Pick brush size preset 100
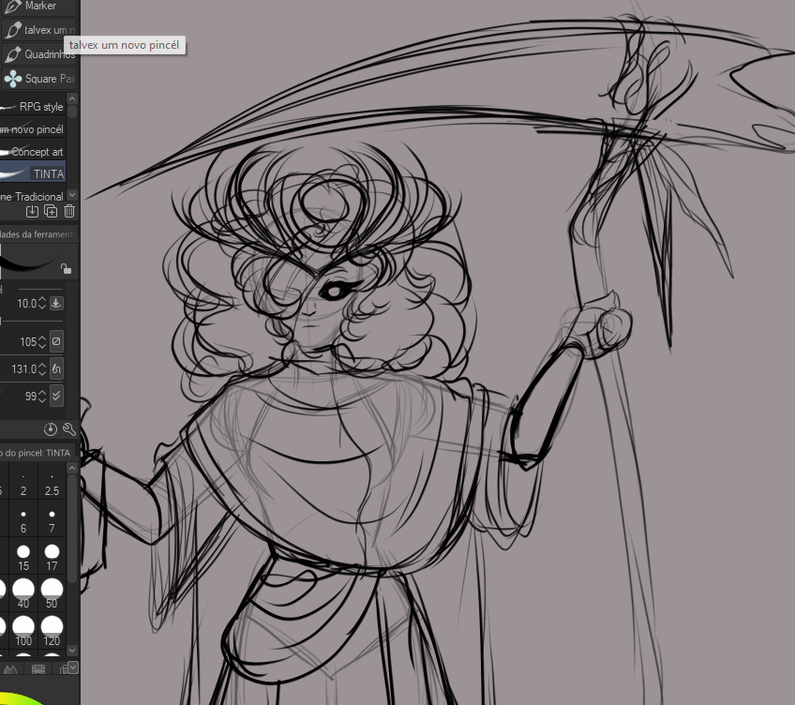 click(x=23, y=632)
